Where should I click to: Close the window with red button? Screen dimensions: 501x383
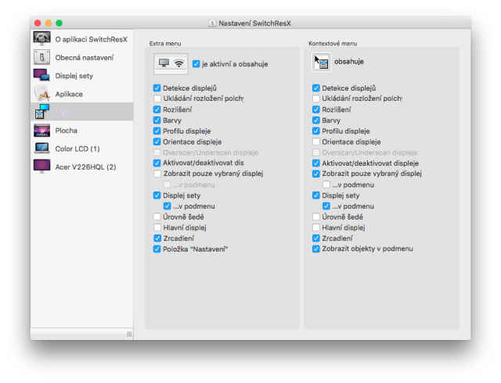point(38,23)
